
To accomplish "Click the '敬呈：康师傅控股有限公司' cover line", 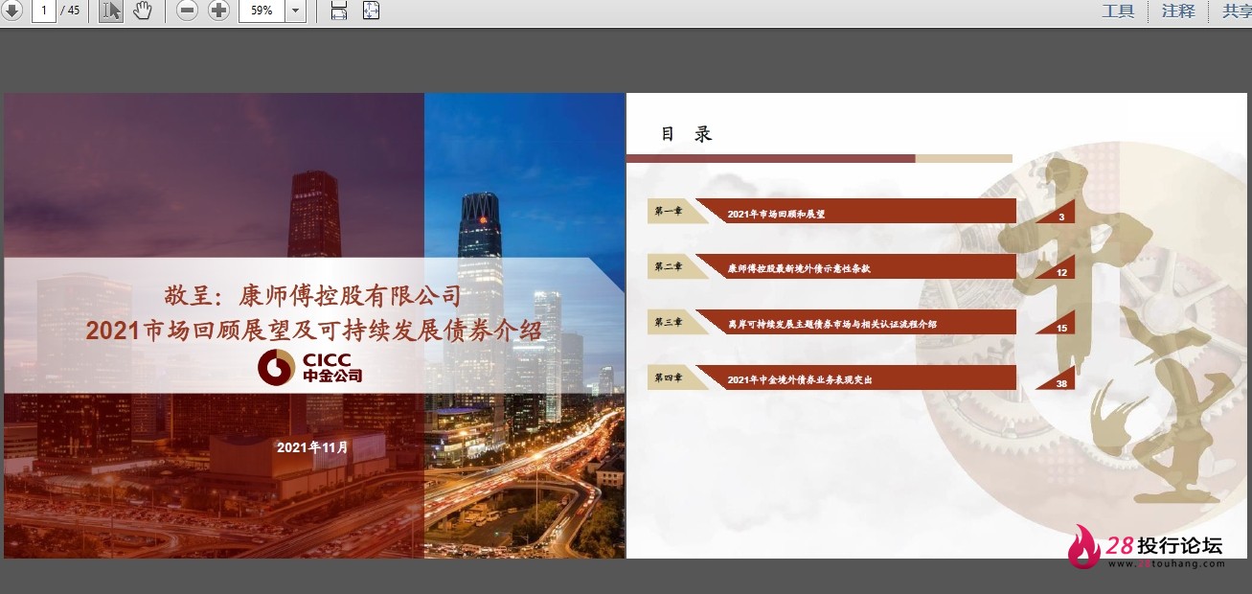I will (x=312, y=295).
